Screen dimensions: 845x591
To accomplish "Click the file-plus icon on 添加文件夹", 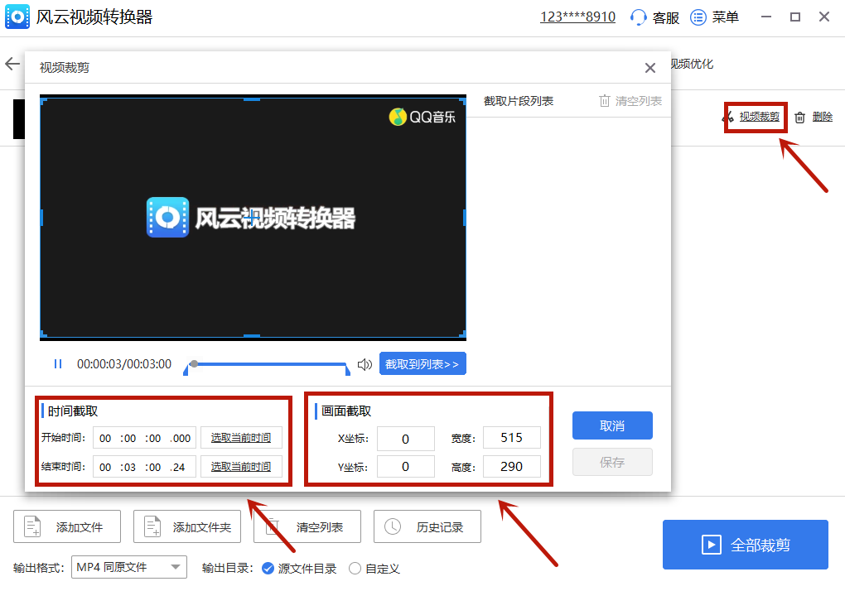I will 152,526.
